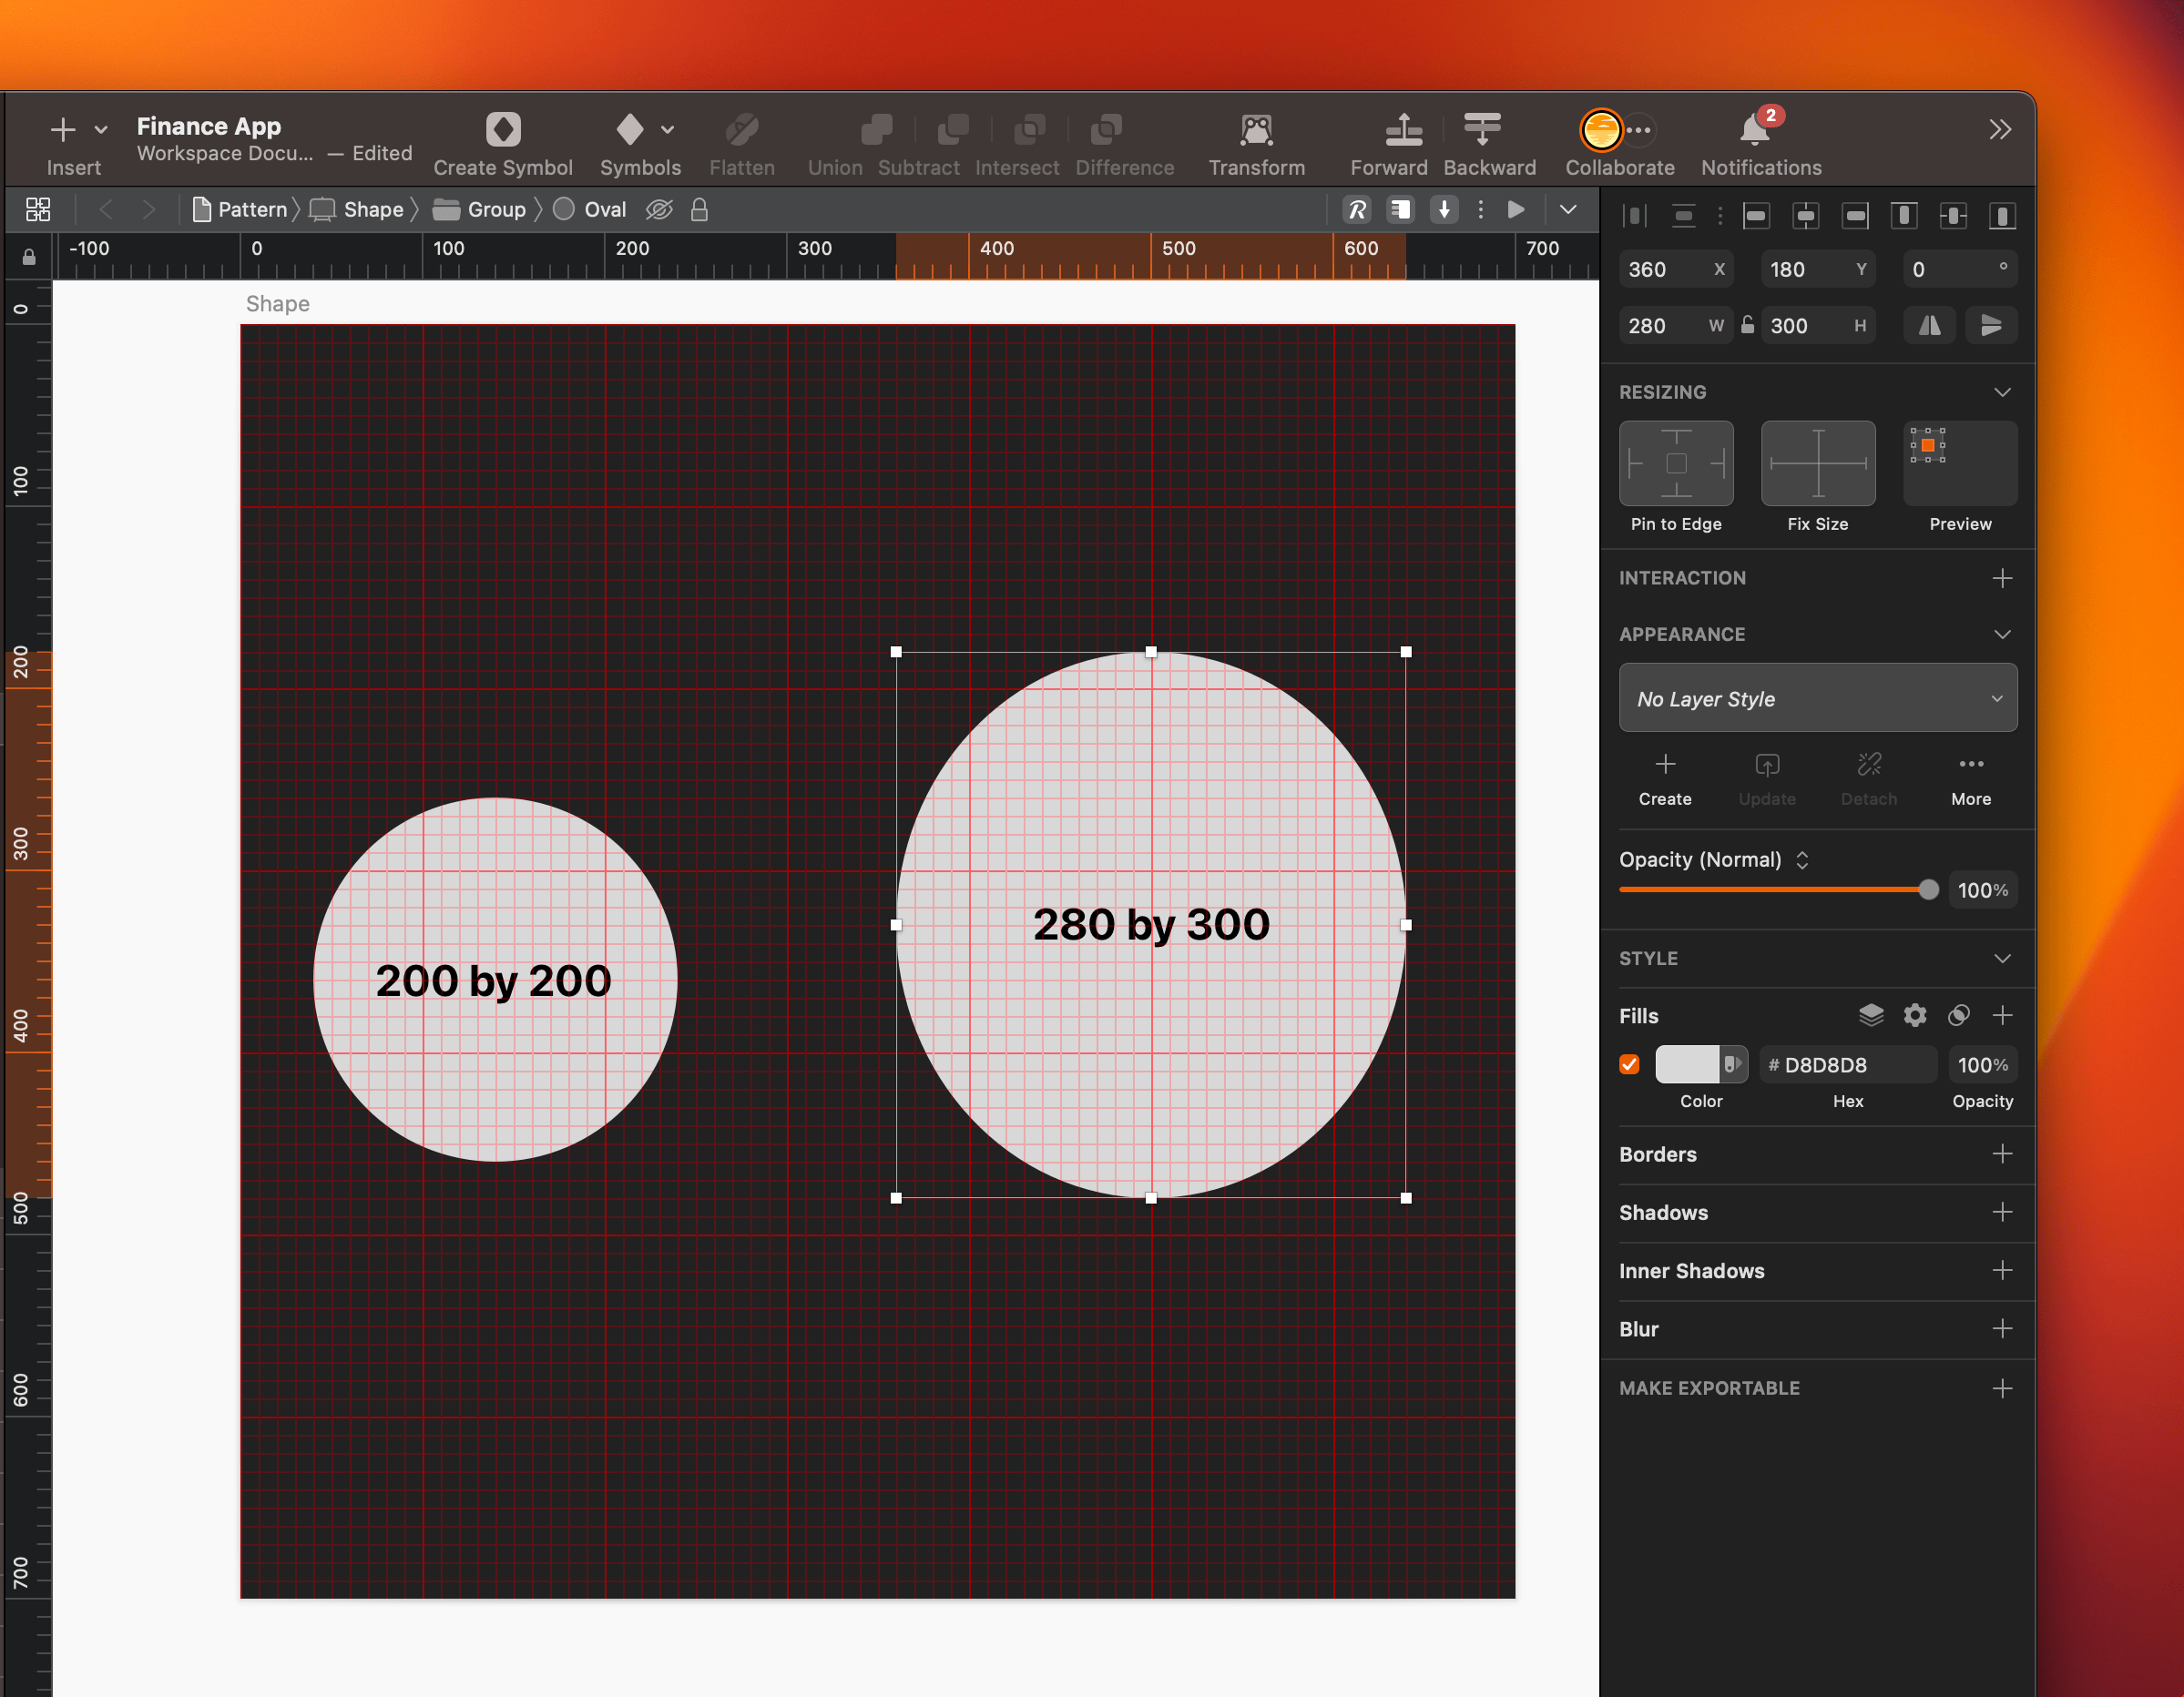Viewport: 2184px width, 1697px height.
Task: Add a new Shadows entry
Action: click(2002, 1213)
